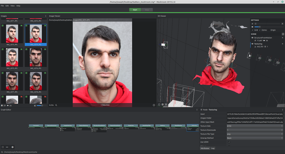This screenshot has height=154, width=285.
Task: Toggle visibility of StructureFromMotion
Action: pyautogui.click(x=252, y=38)
